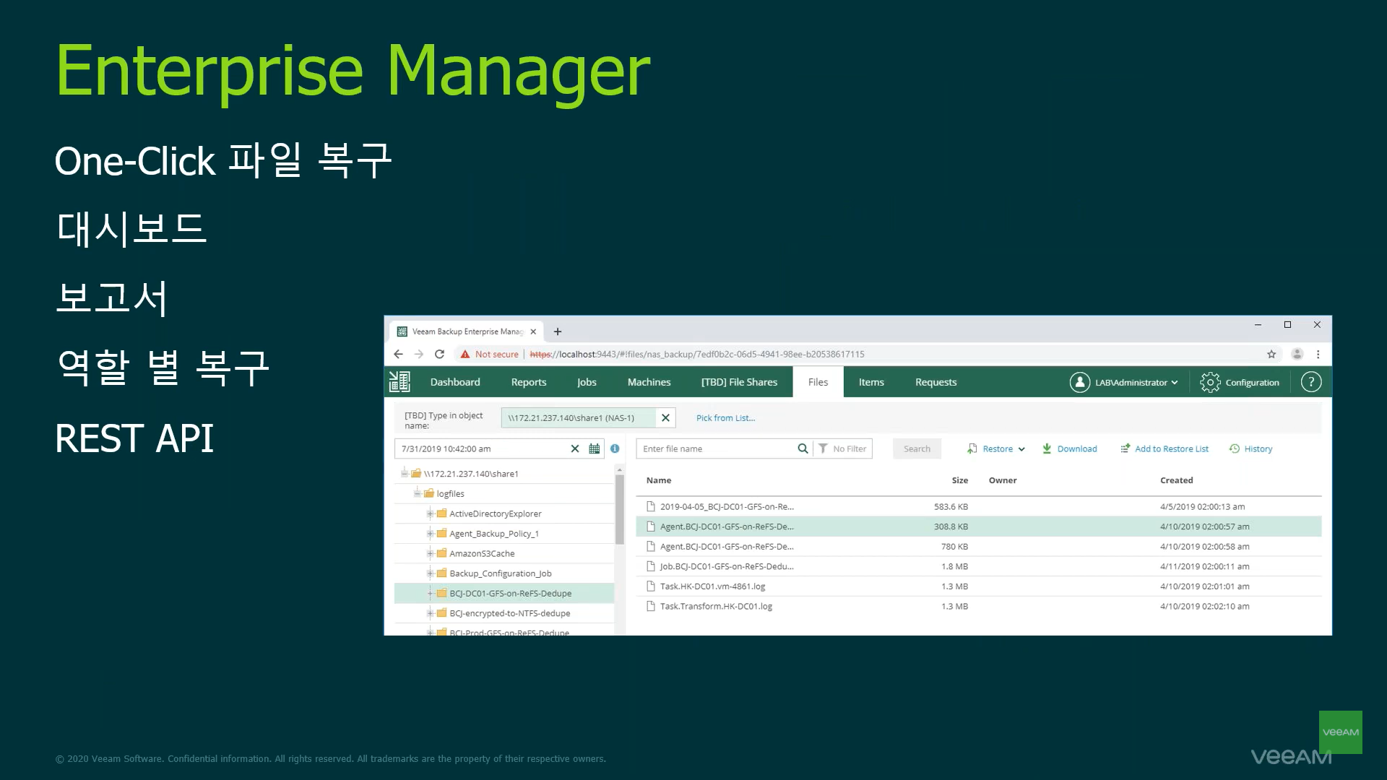Viewport: 1387px width, 780px height.
Task: Select the 780 KB Agent.BCJ-DC01 file
Action: coord(978,547)
